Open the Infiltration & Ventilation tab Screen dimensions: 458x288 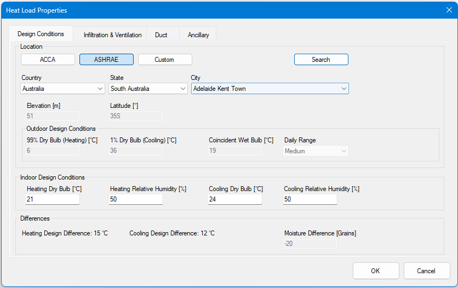pos(112,35)
